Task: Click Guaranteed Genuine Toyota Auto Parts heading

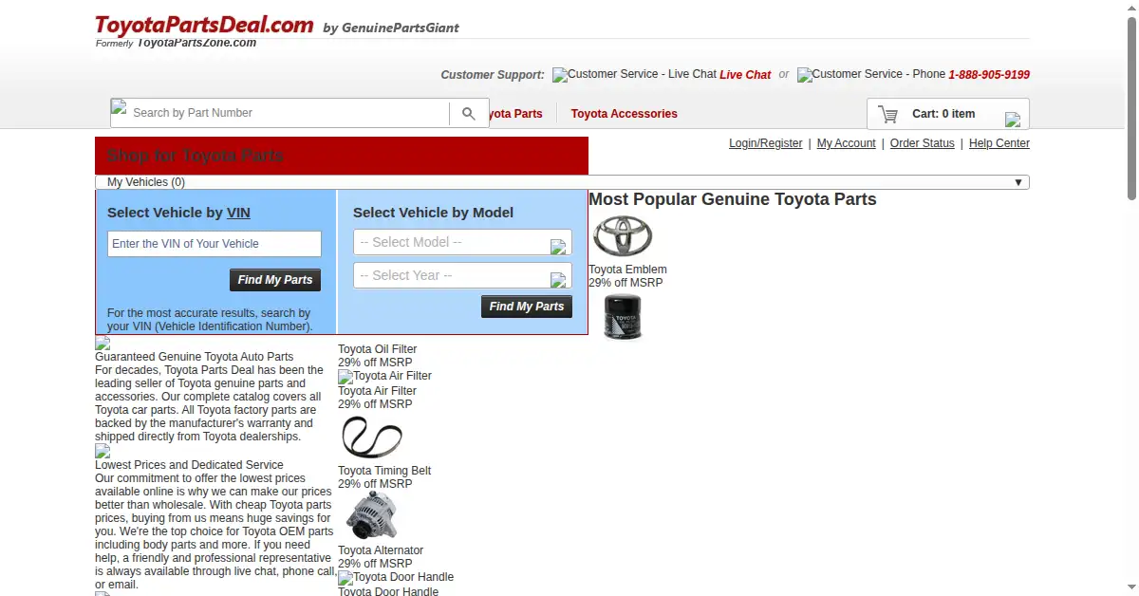Action: coord(195,357)
